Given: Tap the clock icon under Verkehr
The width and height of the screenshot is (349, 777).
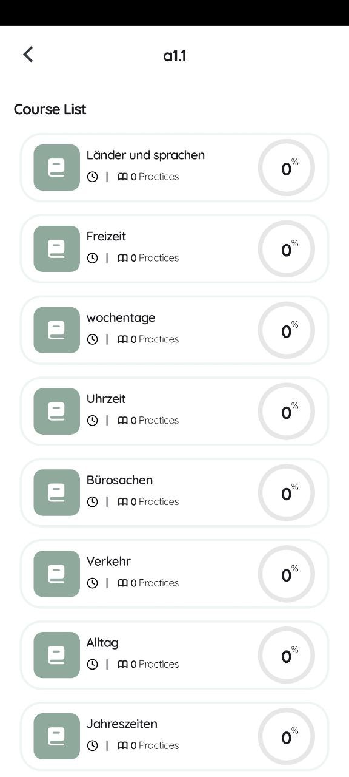Looking at the screenshot, I should click(92, 583).
